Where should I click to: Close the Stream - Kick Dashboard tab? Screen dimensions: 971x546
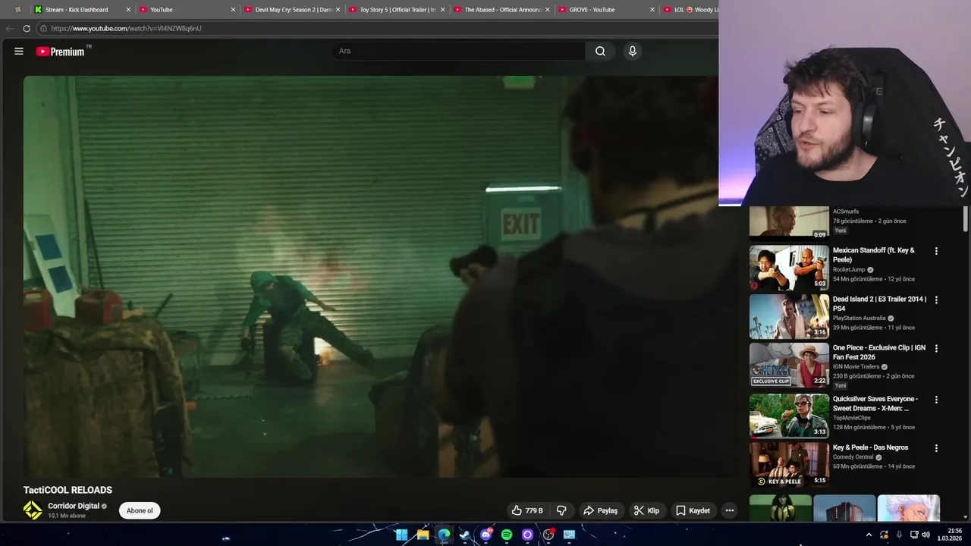[128, 10]
